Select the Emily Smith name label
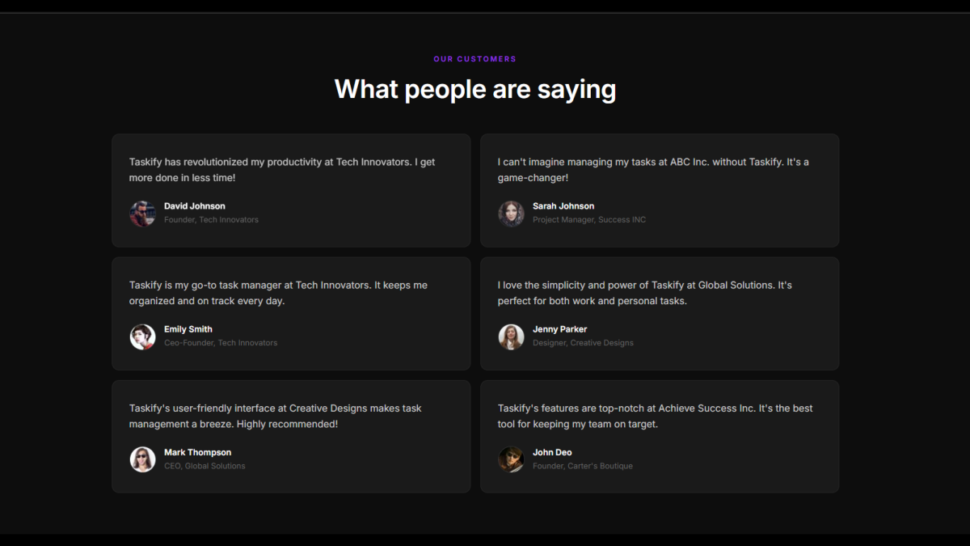 [x=188, y=329]
